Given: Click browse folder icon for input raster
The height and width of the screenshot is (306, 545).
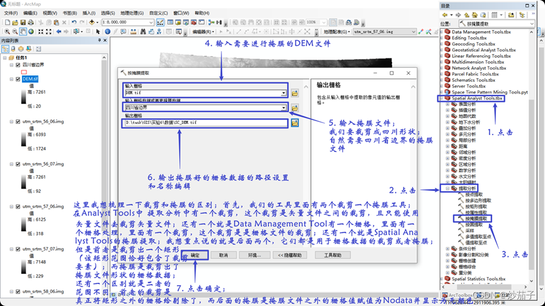Looking at the screenshot, I should [x=295, y=93].
